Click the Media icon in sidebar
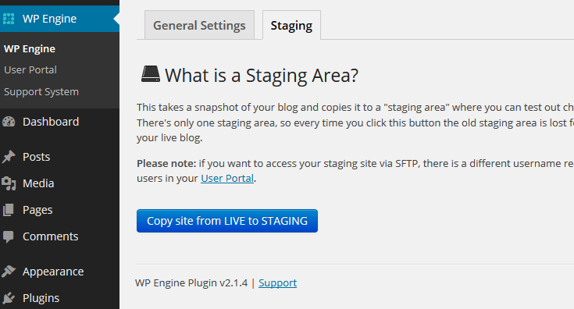The image size is (574, 309). tap(9, 183)
